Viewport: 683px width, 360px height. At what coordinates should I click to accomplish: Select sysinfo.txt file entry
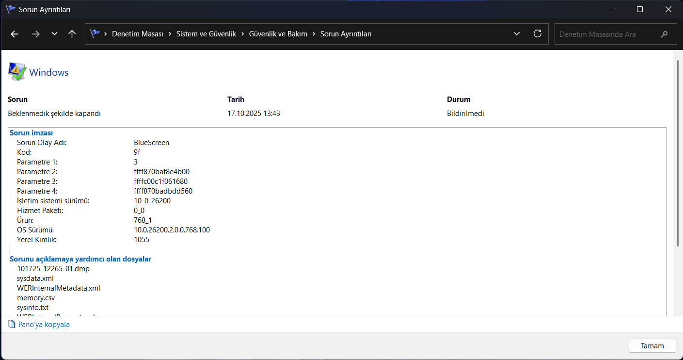[x=32, y=308]
